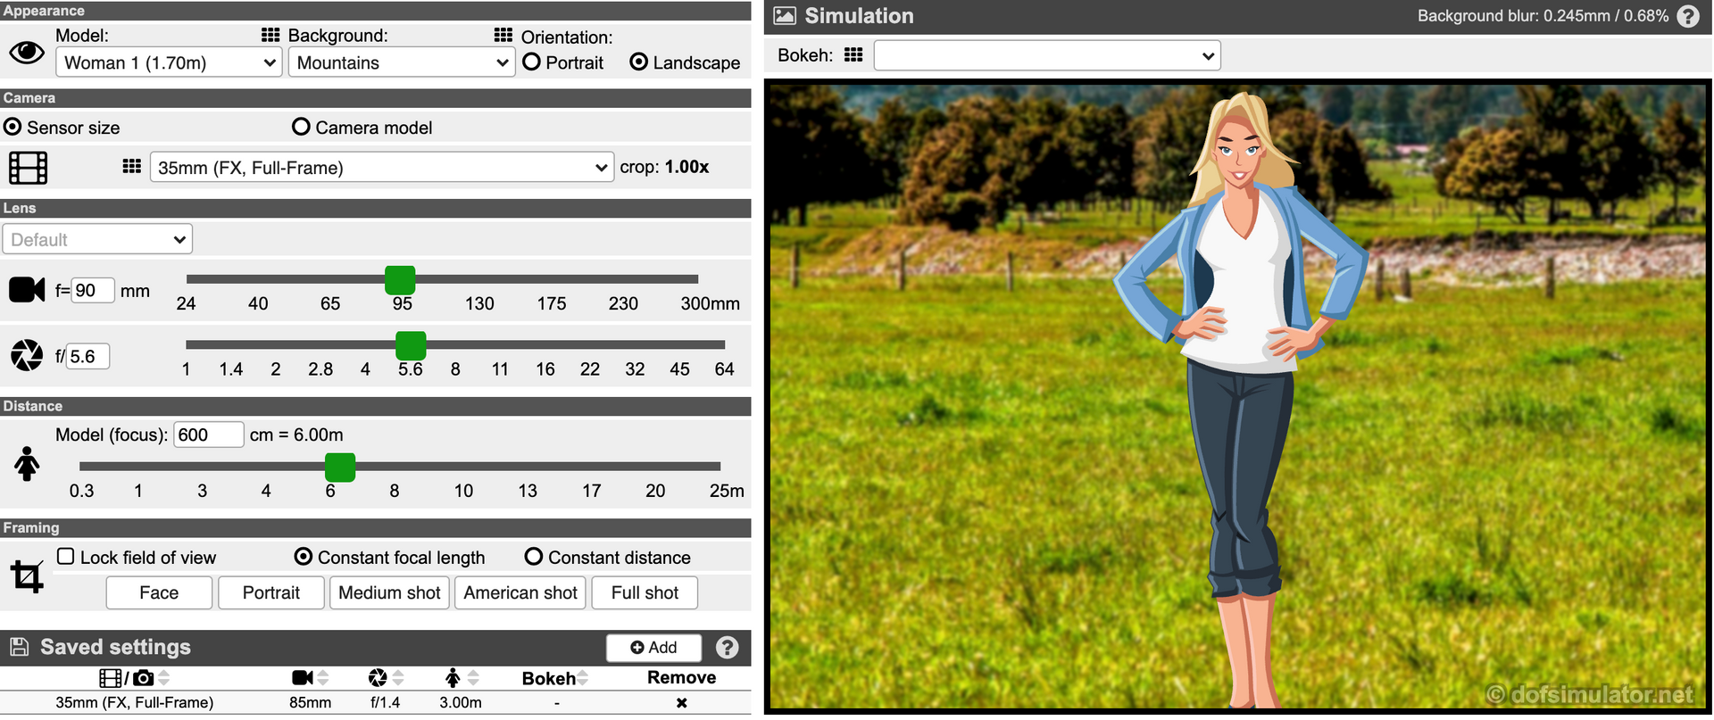The height and width of the screenshot is (720, 1714).
Task: Open the background blur help icon
Action: (x=1688, y=16)
